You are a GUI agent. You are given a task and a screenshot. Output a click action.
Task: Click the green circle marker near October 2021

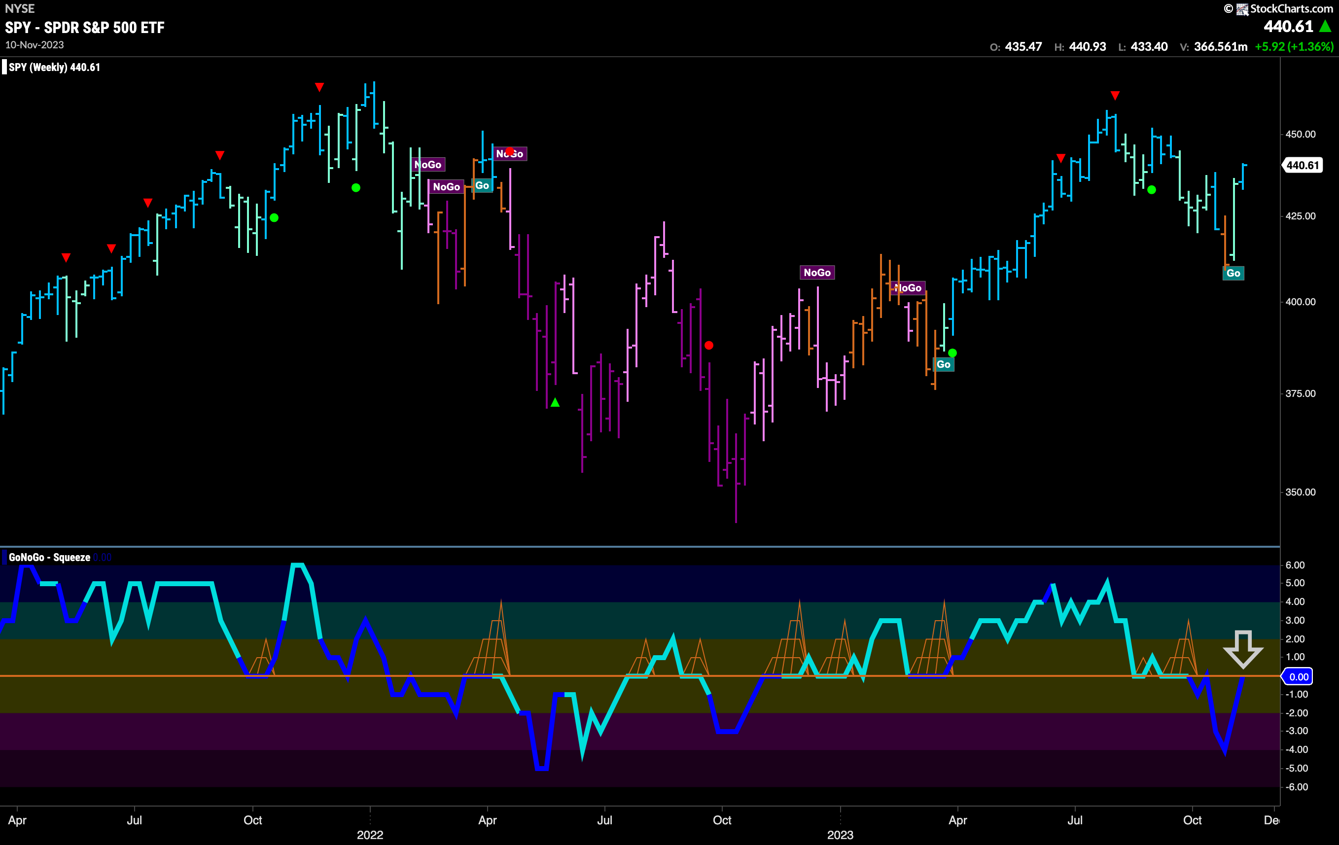[x=274, y=218]
